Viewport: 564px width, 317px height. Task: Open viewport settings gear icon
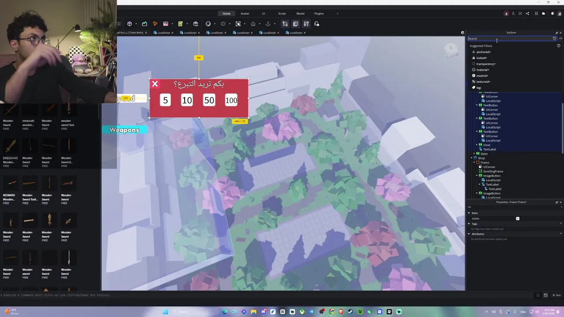pos(463,33)
